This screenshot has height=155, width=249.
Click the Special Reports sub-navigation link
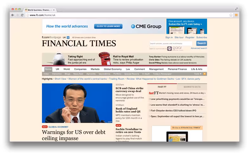point(131,74)
